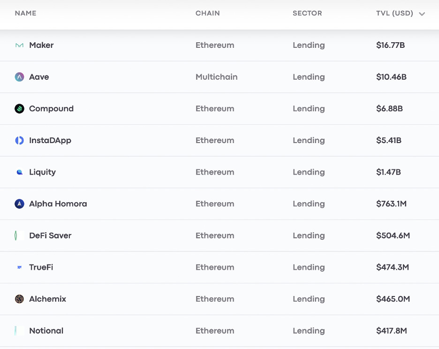
Task: Open the Maker protocol name link
Action: point(41,45)
